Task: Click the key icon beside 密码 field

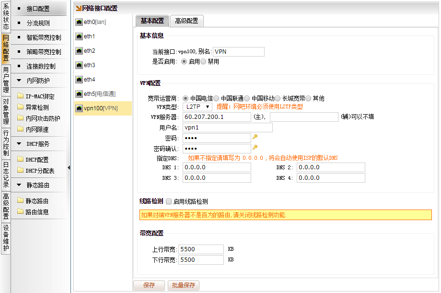Action: point(255,137)
